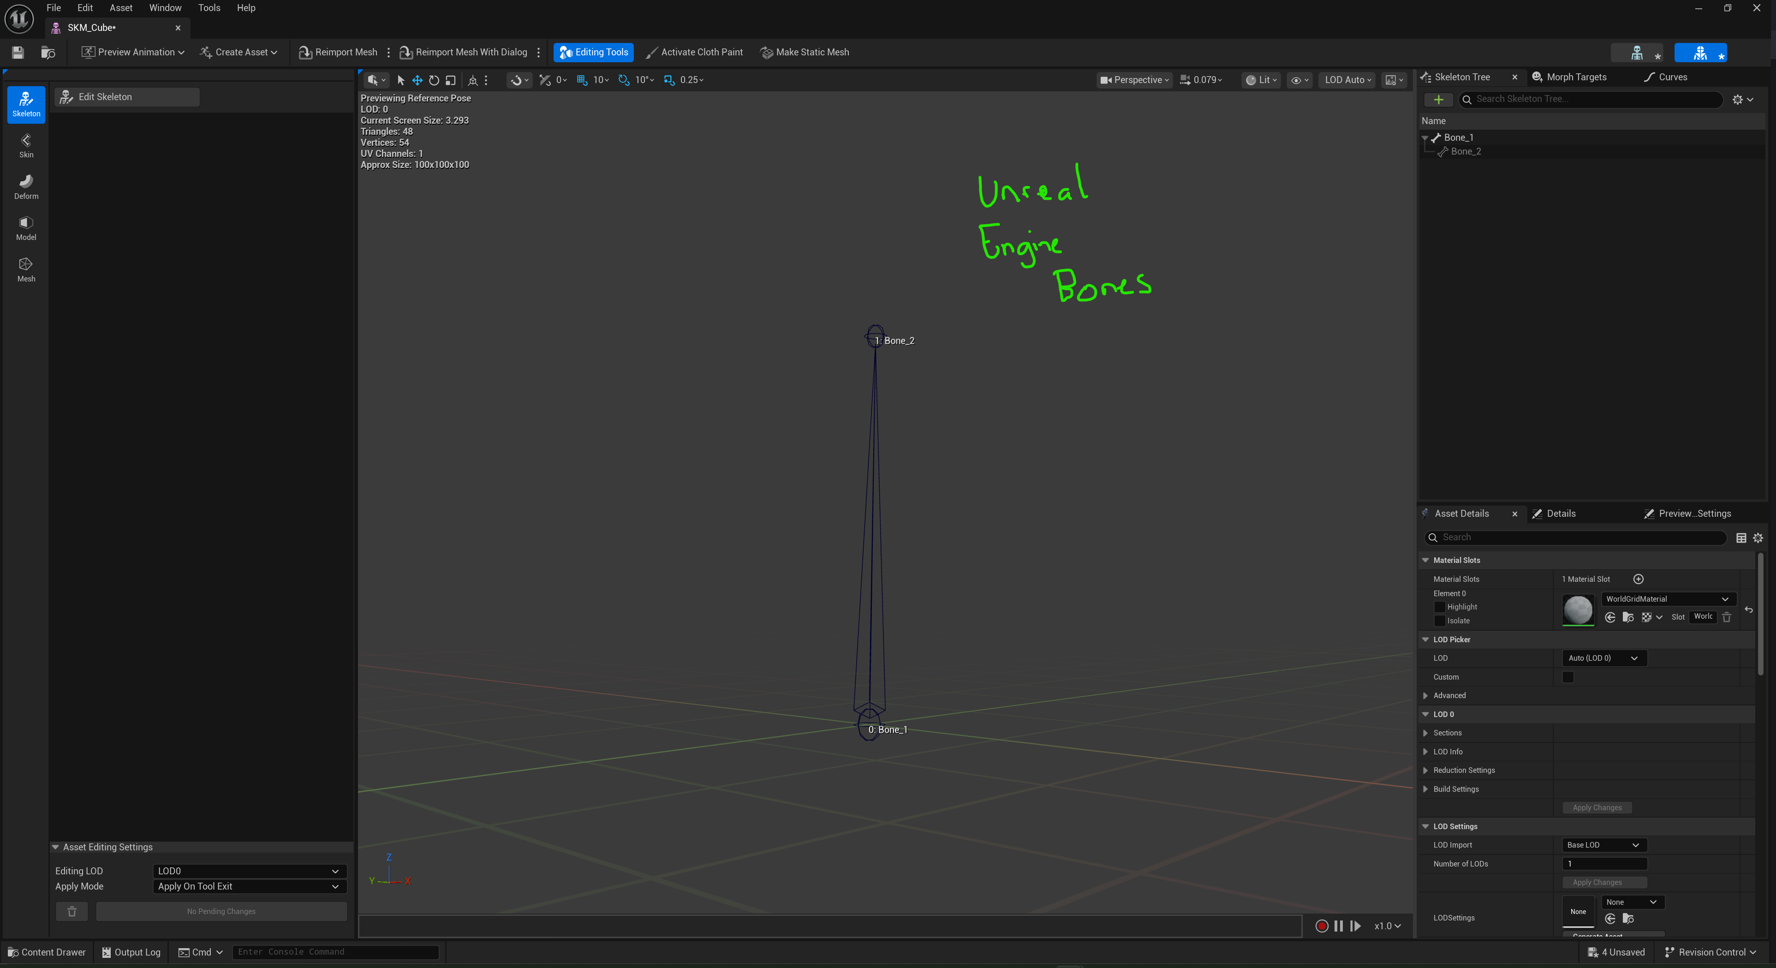This screenshot has height=968, width=1776.
Task: Toggle grid snapping in the viewport
Action: tap(582, 80)
